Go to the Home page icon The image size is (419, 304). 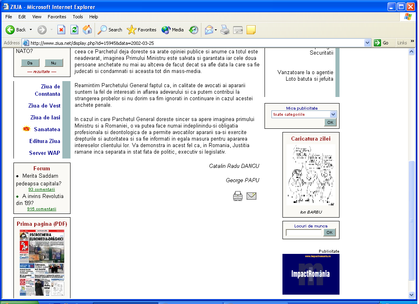point(87,30)
